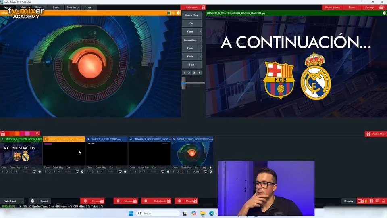
Task: Toggle overlay 3 on input 3
Action: click(97, 172)
